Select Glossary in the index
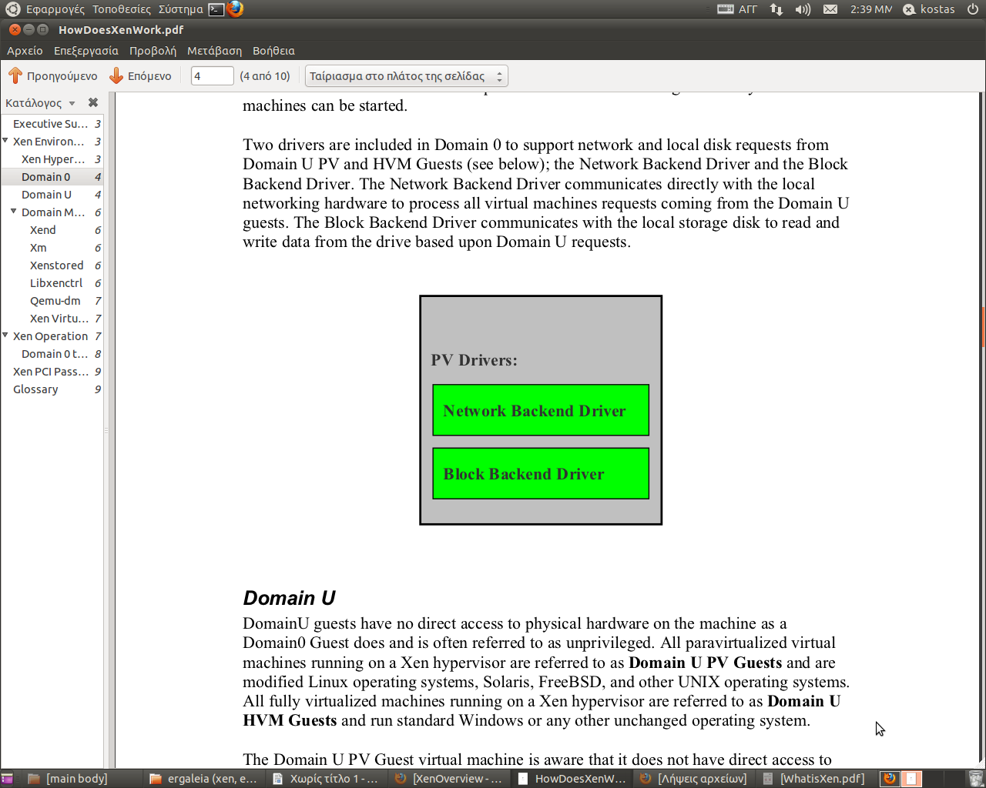The height and width of the screenshot is (788, 986). (x=52, y=389)
